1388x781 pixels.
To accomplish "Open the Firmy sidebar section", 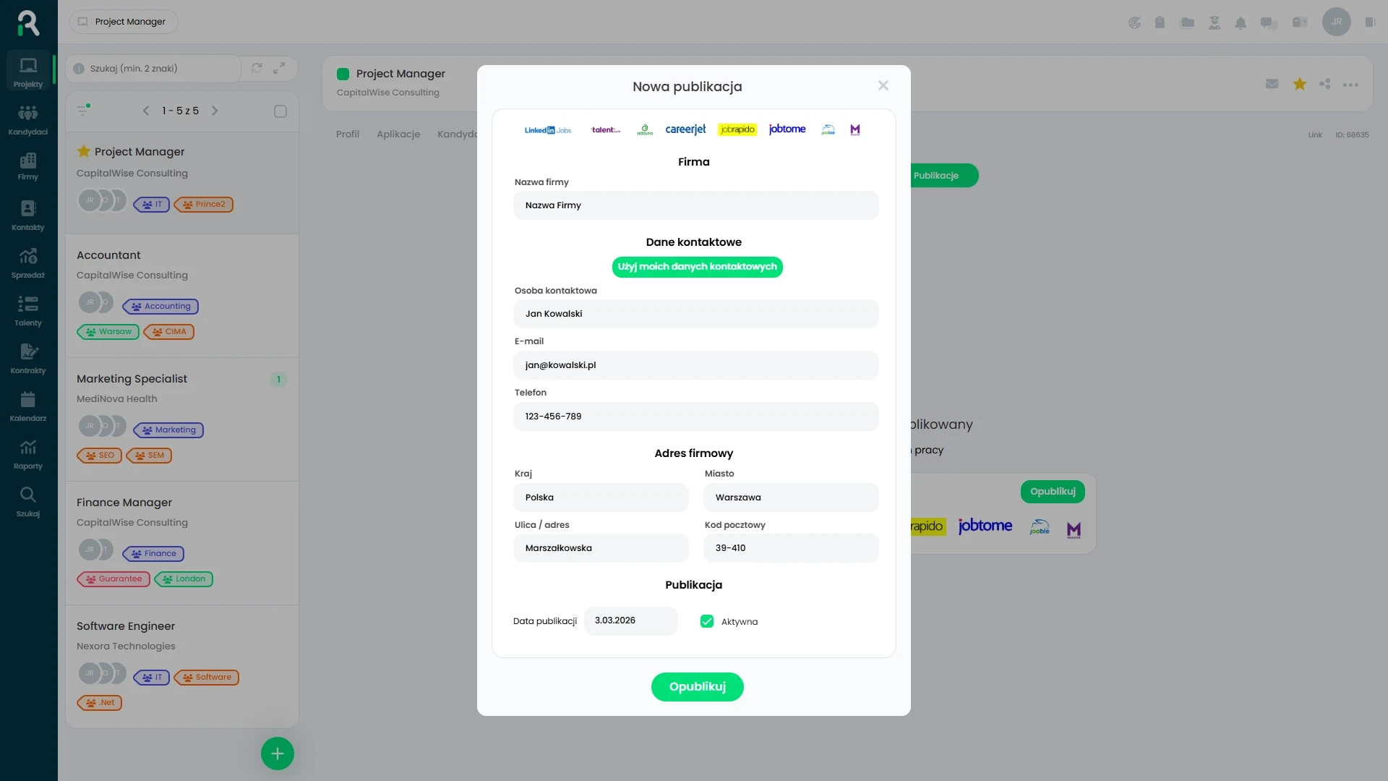I will [x=28, y=166].
